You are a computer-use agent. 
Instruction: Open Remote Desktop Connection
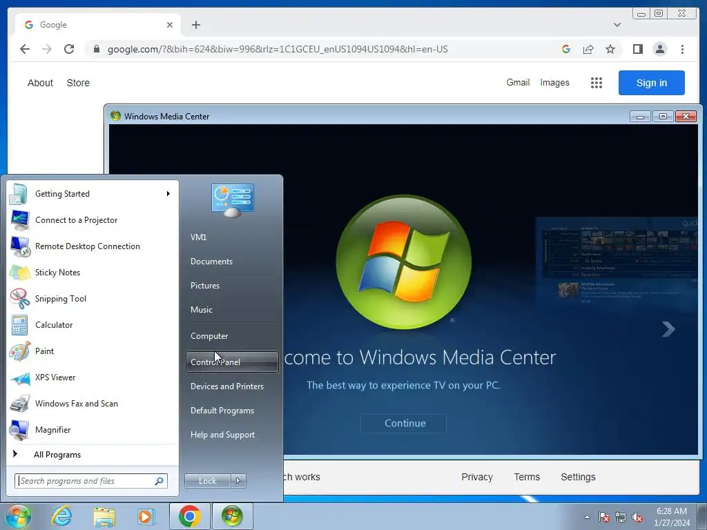pos(93,246)
